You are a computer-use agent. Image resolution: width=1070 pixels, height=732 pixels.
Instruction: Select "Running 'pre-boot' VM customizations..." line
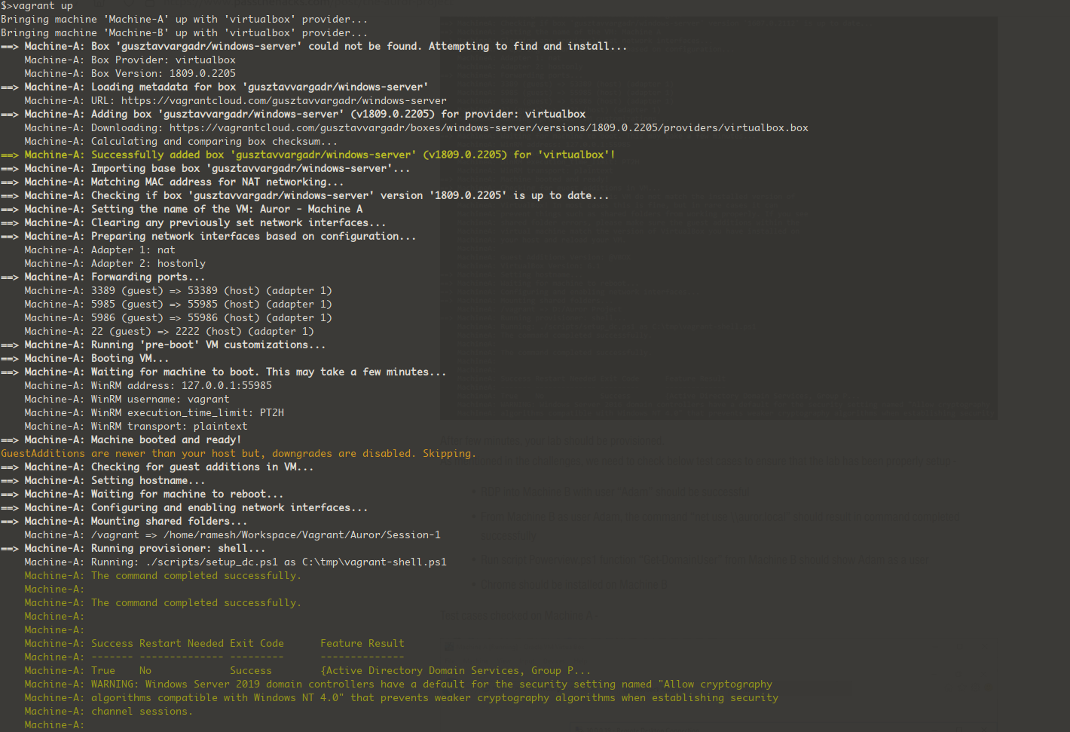point(164,345)
